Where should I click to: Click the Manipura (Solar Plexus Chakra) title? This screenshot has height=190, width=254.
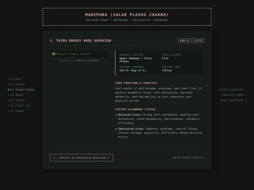coord(127,15)
